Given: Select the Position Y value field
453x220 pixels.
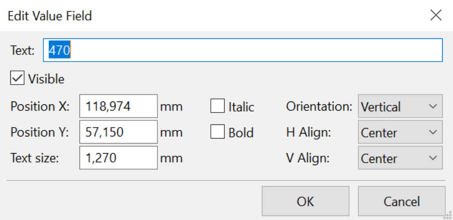Looking at the screenshot, I should pos(118,132).
